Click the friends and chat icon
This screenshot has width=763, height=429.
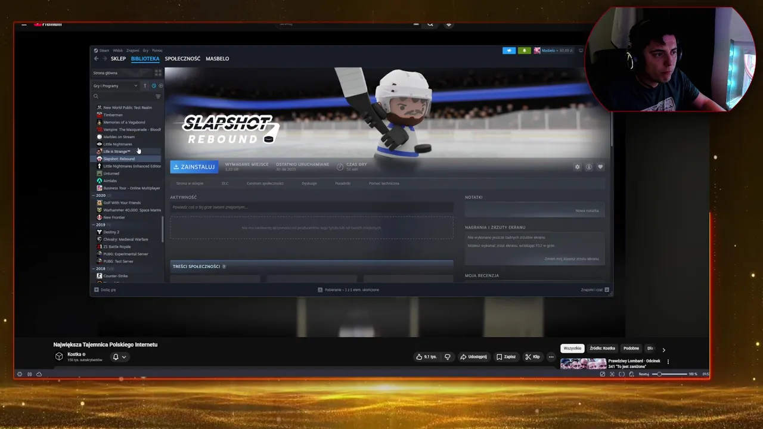point(607,290)
